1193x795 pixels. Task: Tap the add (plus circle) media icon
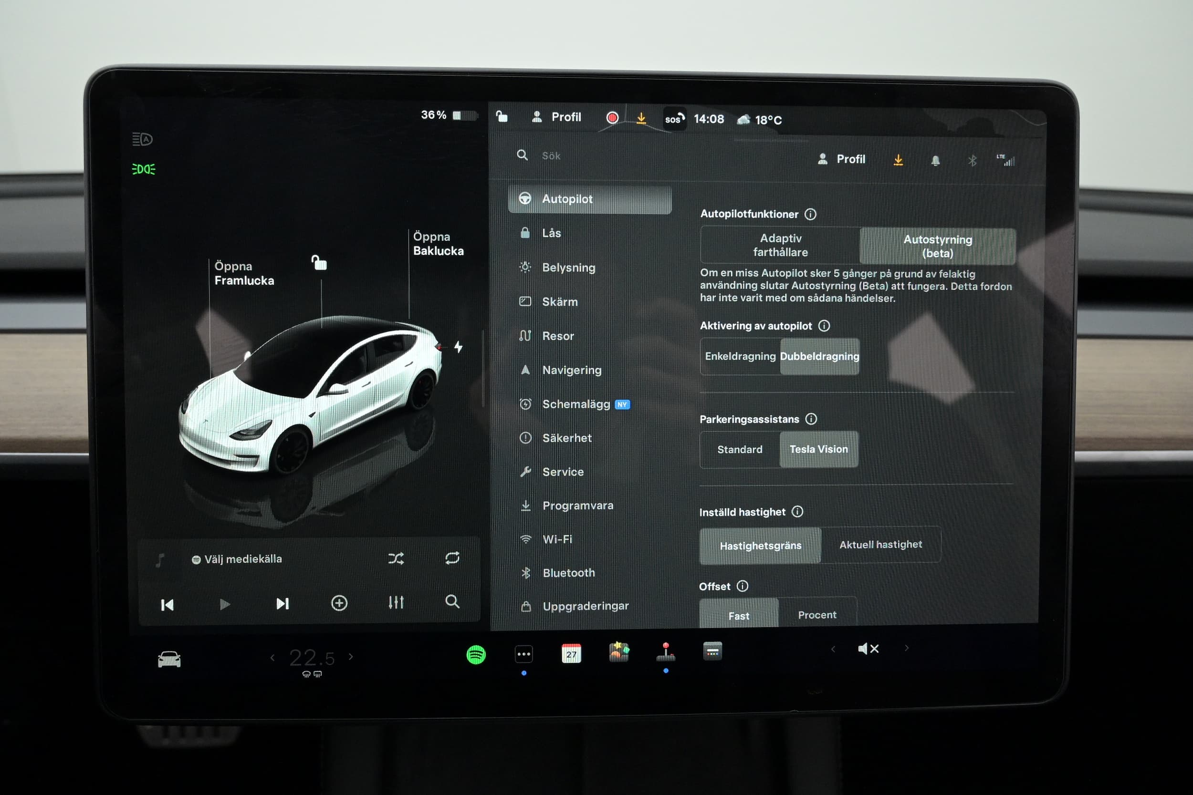(x=339, y=603)
